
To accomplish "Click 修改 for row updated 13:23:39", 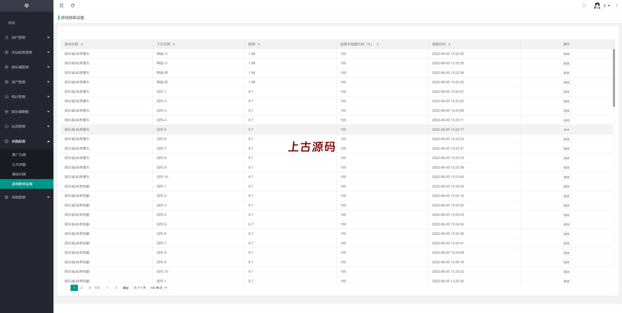I will click(567, 167).
